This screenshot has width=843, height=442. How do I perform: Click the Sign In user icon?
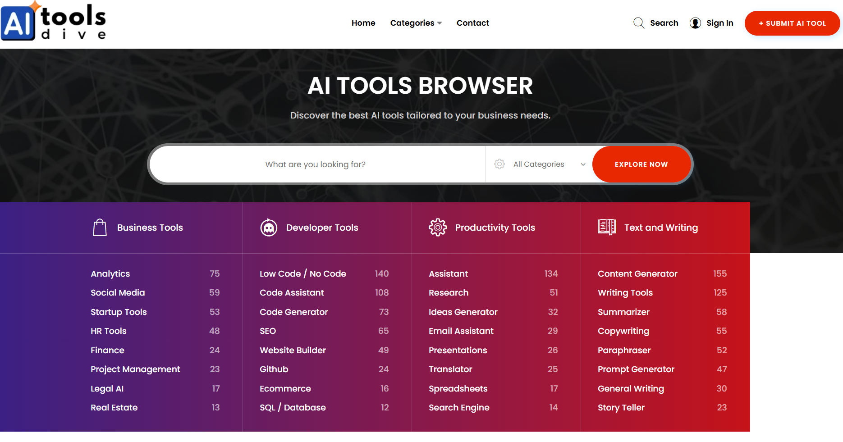[695, 23]
